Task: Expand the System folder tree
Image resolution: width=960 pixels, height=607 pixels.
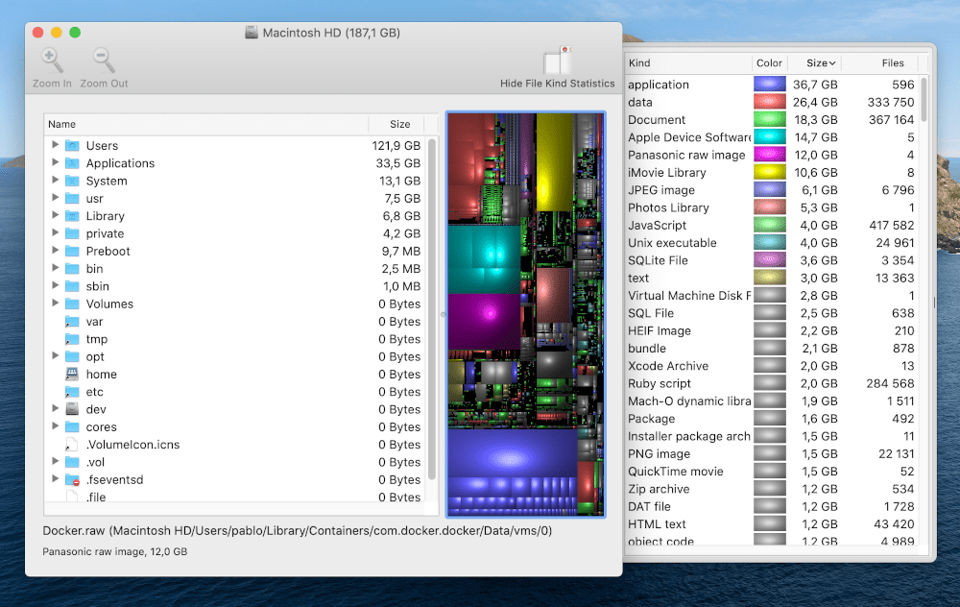Action: point(56,181)
